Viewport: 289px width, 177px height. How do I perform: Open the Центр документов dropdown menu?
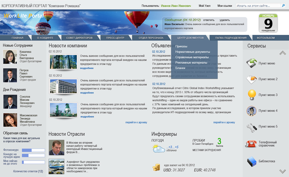coord(190,38)
